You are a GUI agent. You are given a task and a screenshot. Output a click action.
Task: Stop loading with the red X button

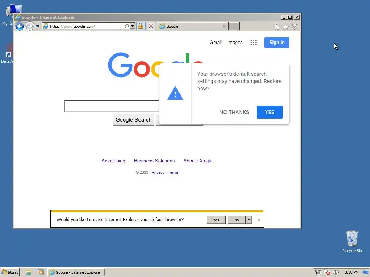(151, 26)
